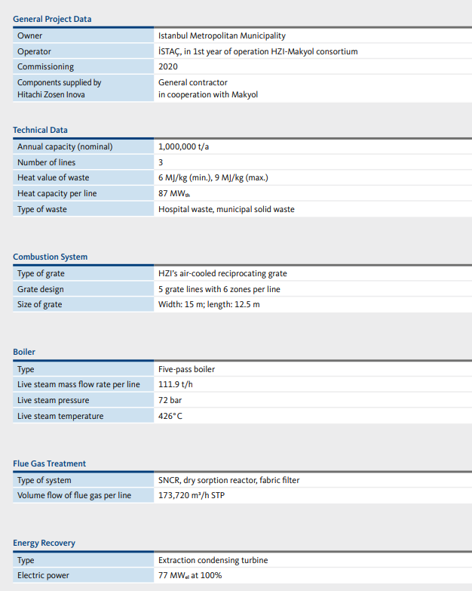Viewport: 472px width, 591px height.
Task: Click the Operator row label
Action: click(x=34, y=51)
